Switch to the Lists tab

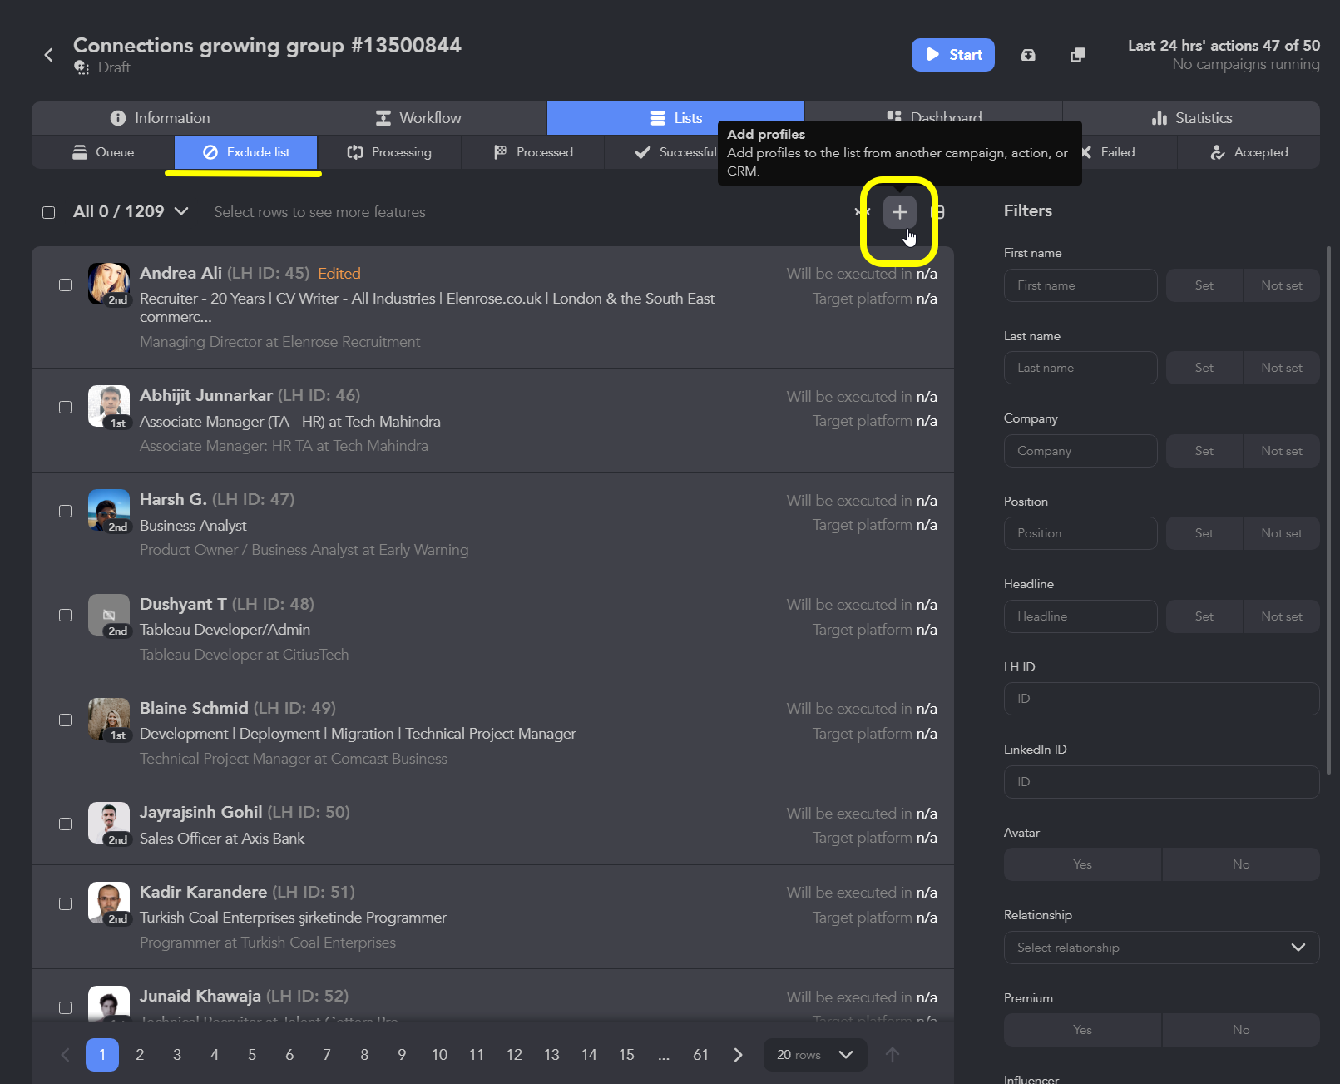pos(676,118)
